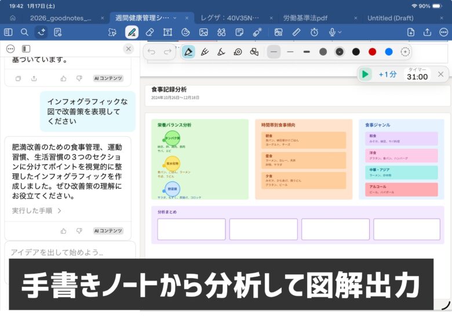452x316 pixels.
Task: Select the Pen tool in top toolbar
Action: [x=132, y=32]
